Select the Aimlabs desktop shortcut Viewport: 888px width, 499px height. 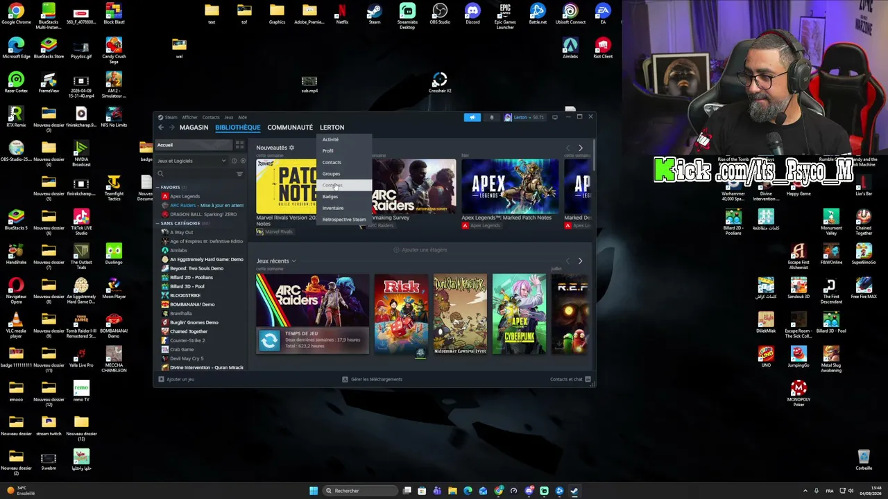point(570,48)
